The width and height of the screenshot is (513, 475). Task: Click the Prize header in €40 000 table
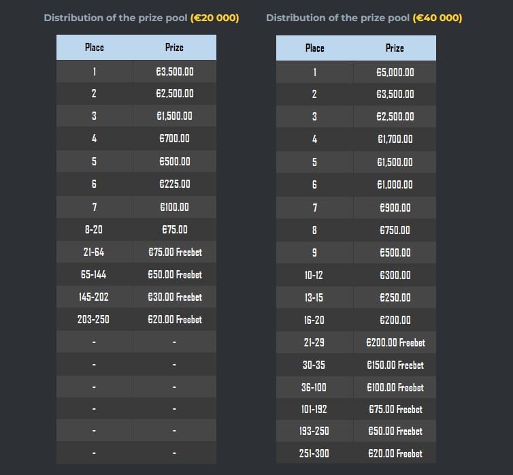(395, 48)
